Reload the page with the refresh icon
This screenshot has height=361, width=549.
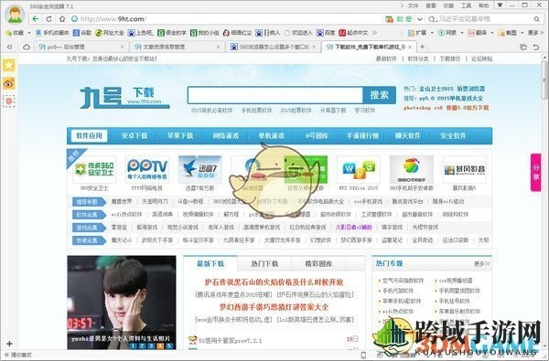coord(48,19)
